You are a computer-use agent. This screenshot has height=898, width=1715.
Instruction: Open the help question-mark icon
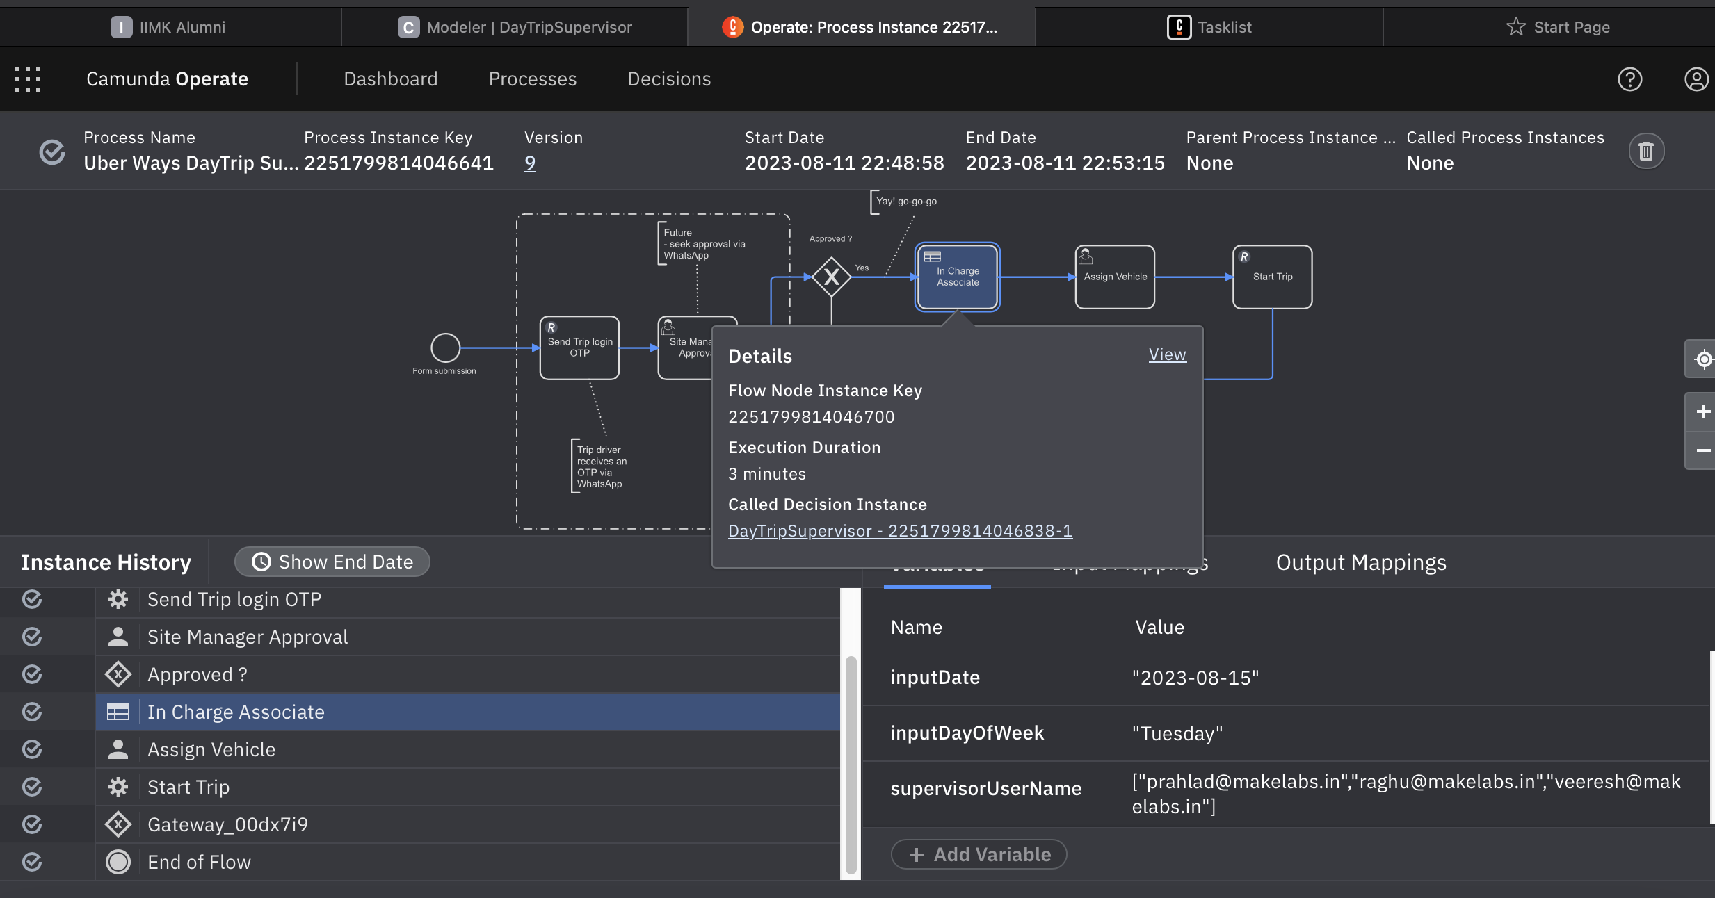coord(1629,79)
